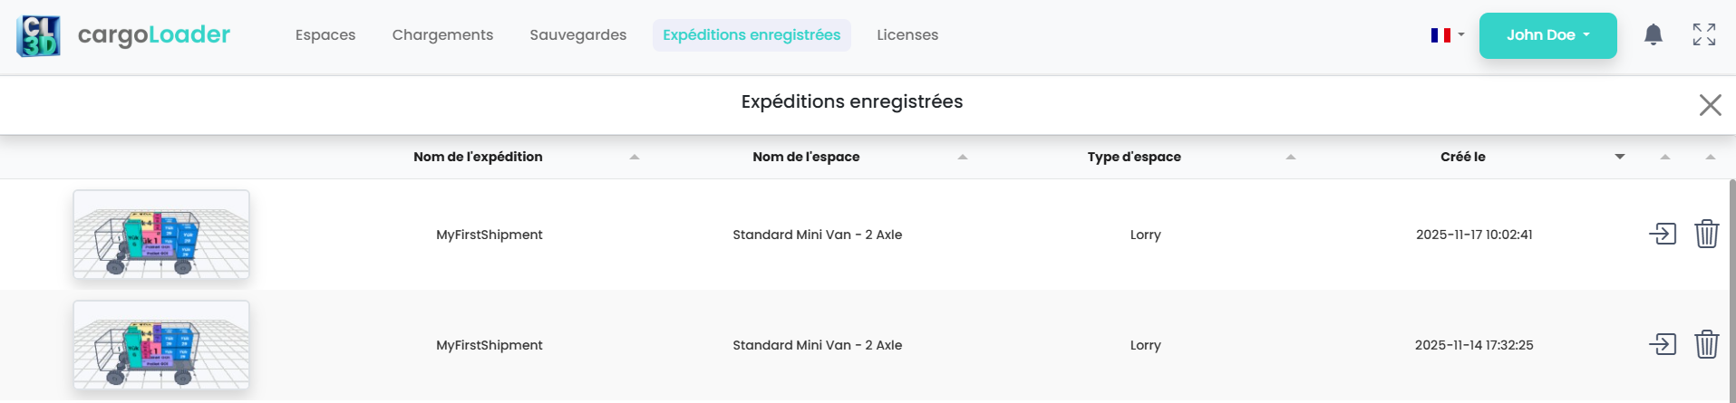This screenshot has height=403, width=1736.
Task: Click the first MyFirstShipment thumbnail preview
Action: tap(161, 235)
